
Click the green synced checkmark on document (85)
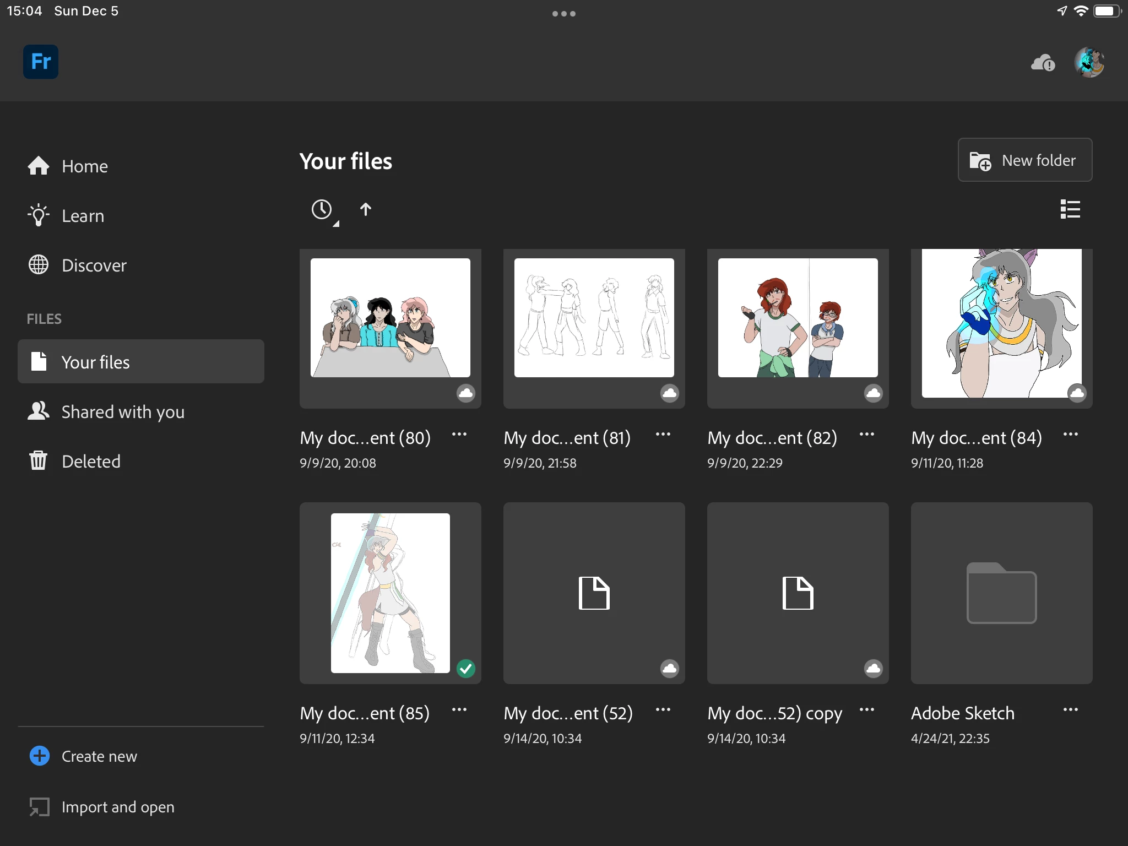tap(466, 668)
